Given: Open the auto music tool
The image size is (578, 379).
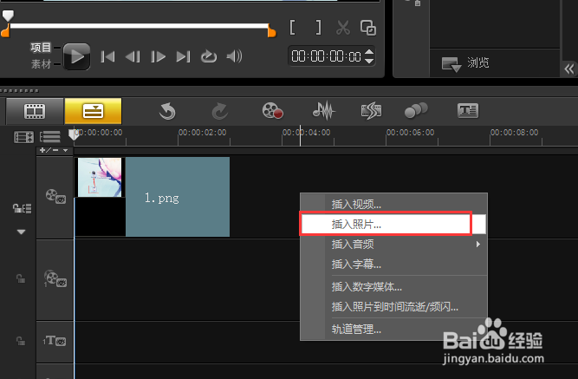Looking at the screenshot, I should pos(371,111).
